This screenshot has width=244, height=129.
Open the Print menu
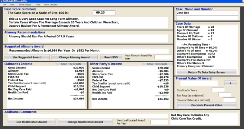point(12,5)
